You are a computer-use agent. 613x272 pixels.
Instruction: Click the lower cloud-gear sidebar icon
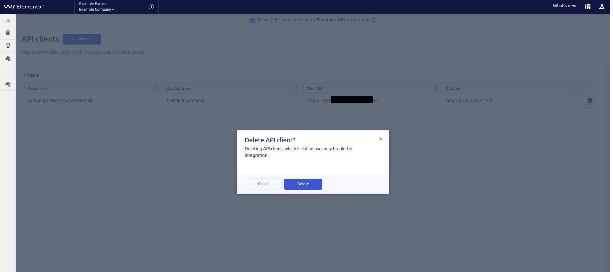pyautogui.click(x=8, y=84)
